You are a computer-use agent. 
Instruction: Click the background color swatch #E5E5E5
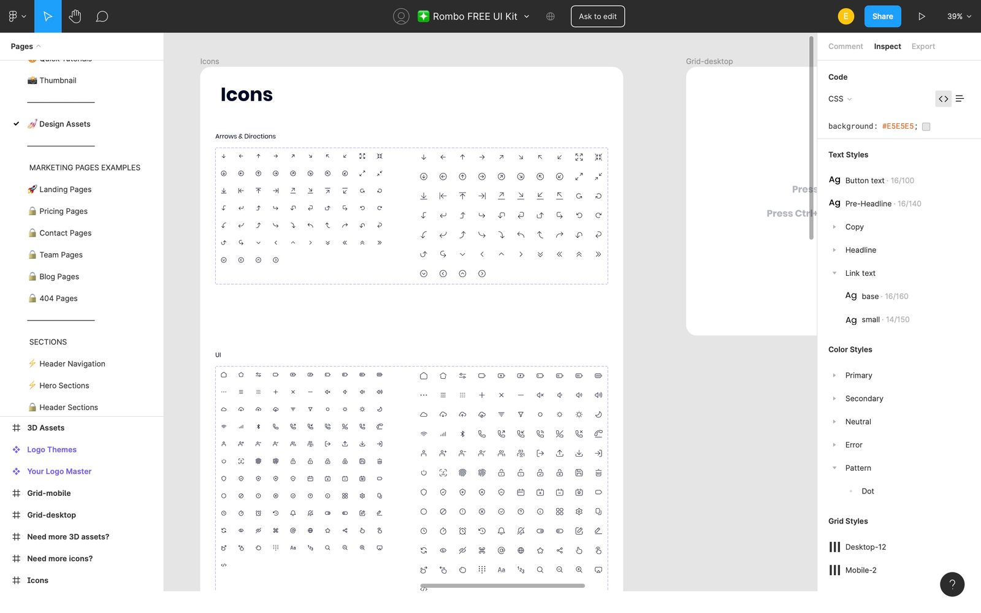[926, 127]
